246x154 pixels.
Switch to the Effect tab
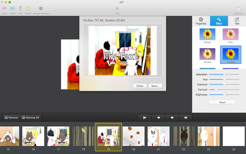[219, 21]
